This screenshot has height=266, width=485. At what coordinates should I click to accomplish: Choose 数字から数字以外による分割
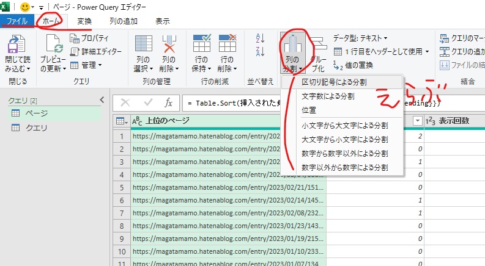(x=342, y=153)
